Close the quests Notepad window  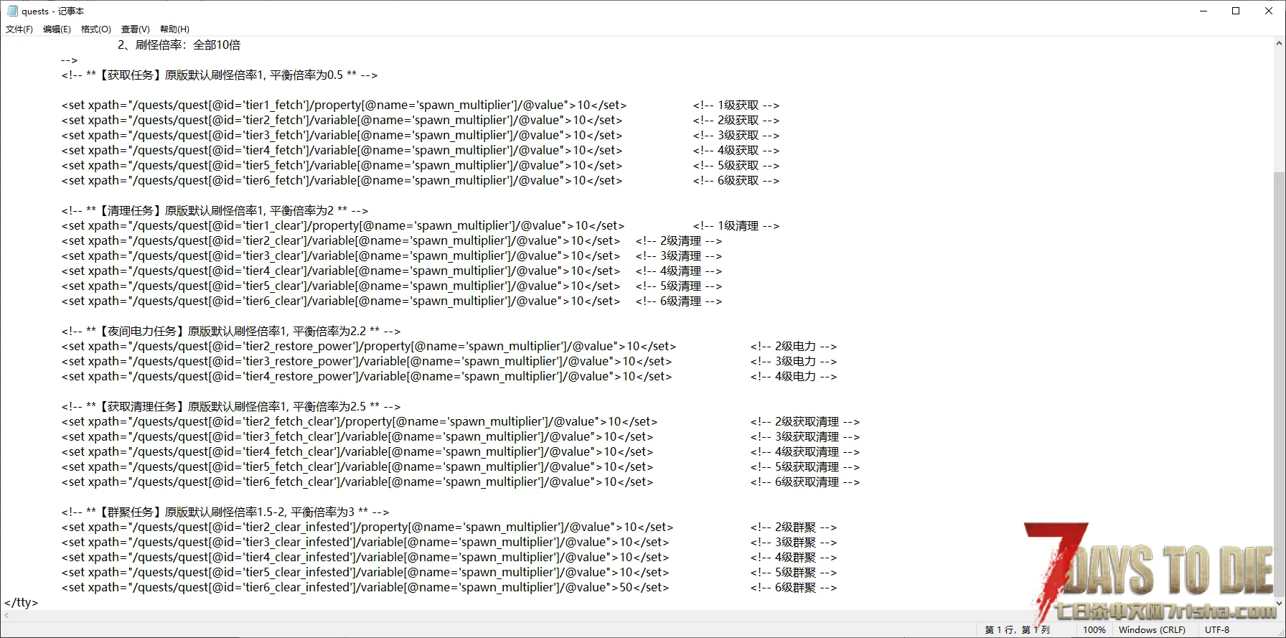[x=1268, y=11]
